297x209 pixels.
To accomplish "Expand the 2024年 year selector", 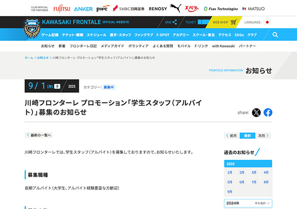I will pos(248,203).
